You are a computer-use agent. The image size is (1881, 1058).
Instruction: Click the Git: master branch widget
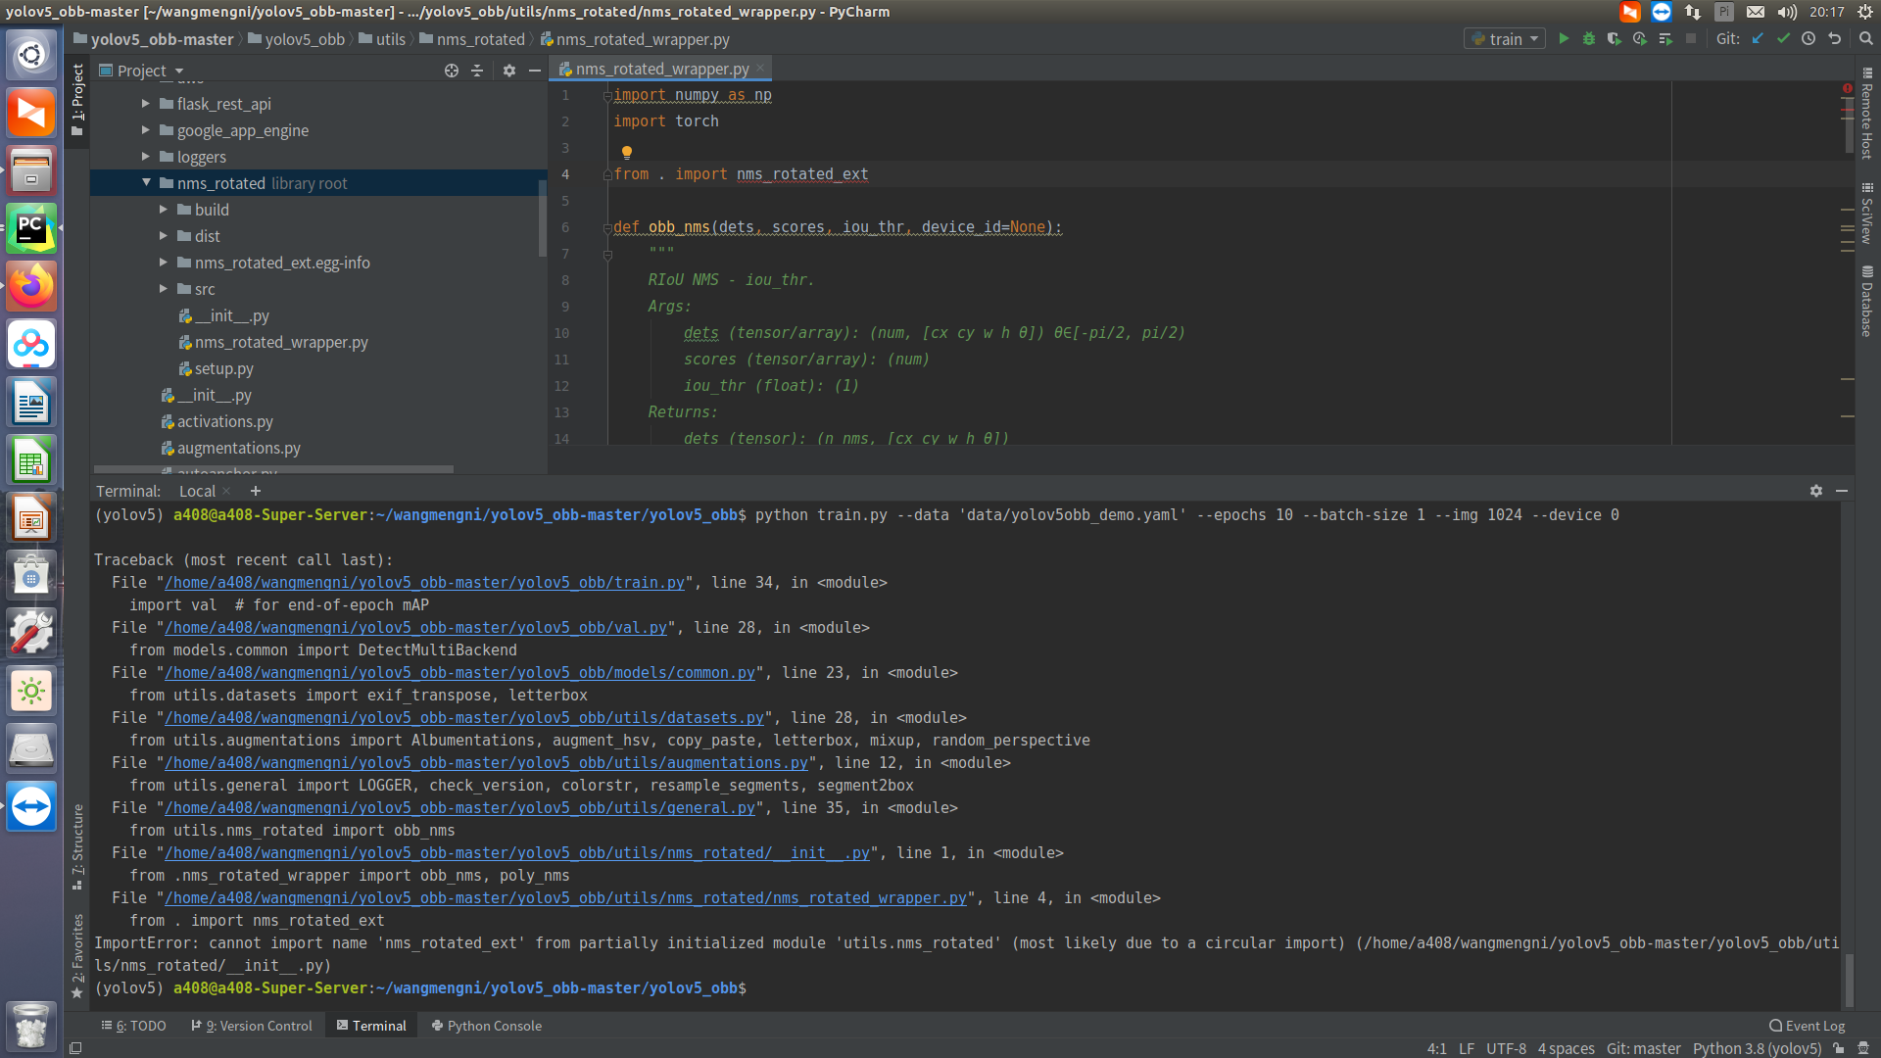click(1643, 1048)
